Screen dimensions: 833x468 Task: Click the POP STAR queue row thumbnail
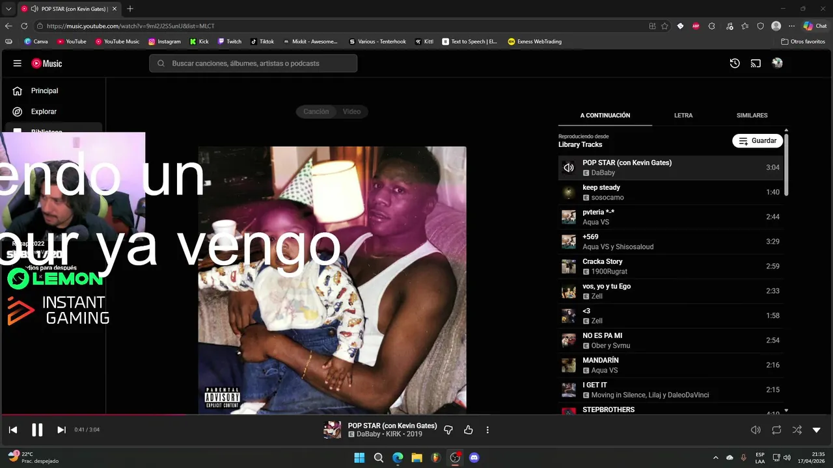coord(569,168)
